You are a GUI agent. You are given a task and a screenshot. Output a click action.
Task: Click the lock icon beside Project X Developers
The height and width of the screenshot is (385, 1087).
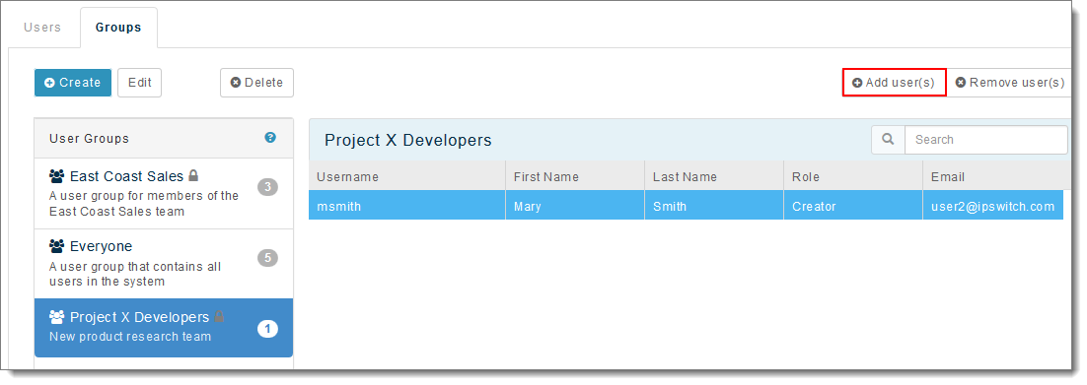(219, 316)
